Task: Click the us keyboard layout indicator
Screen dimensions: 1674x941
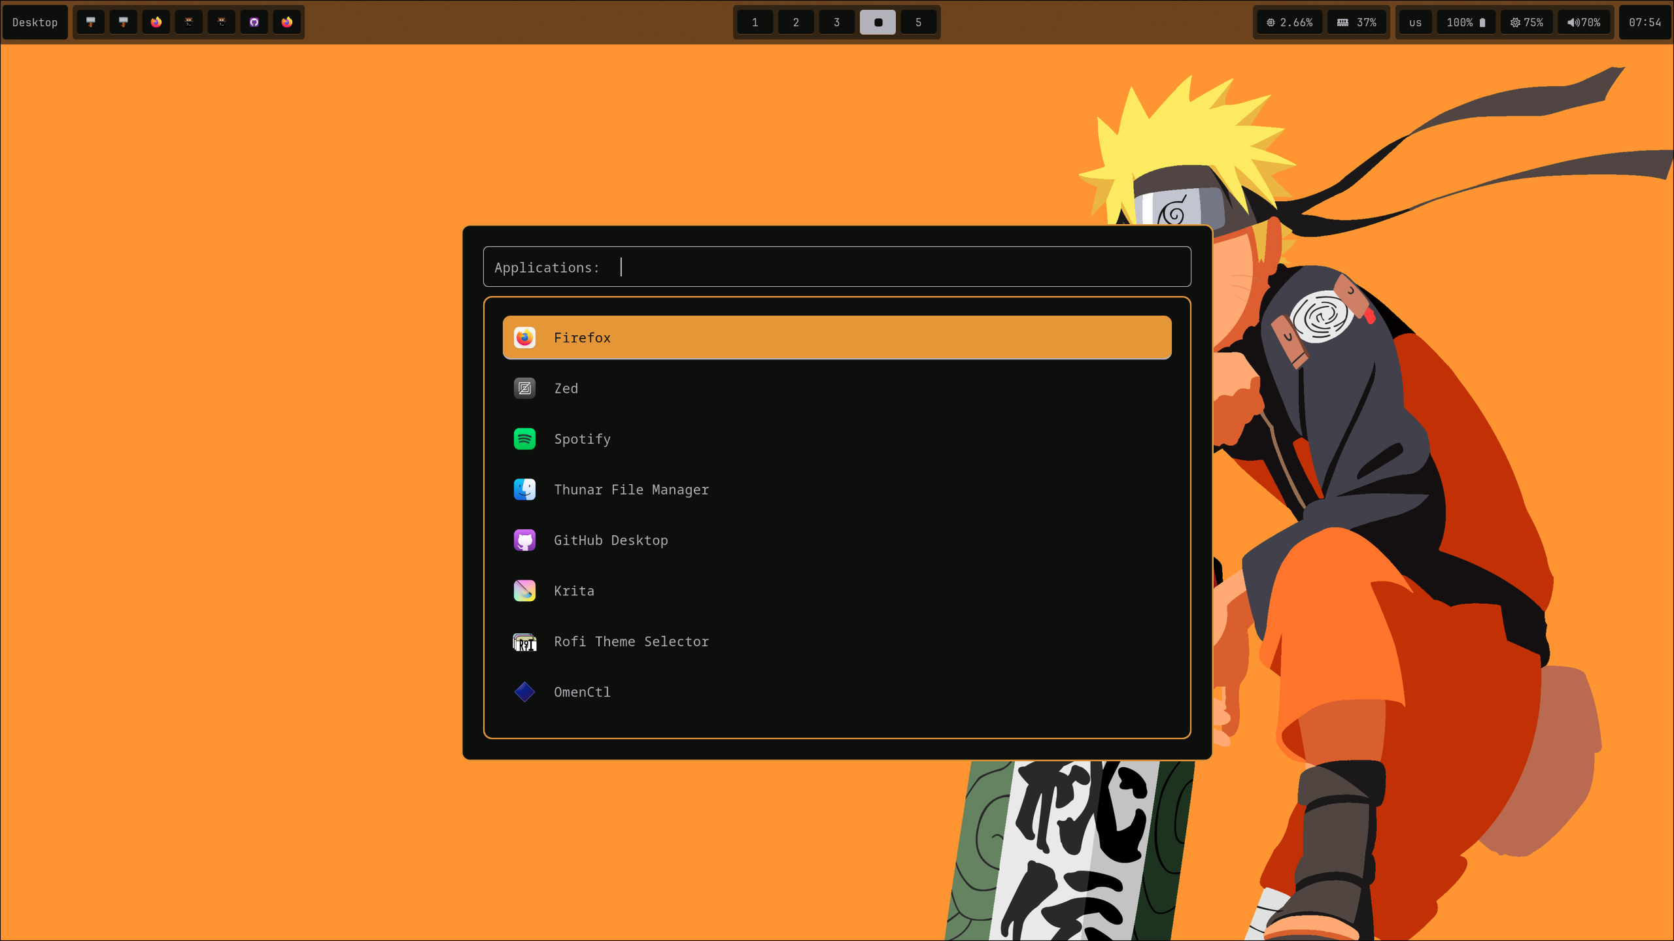Action: click(x=1416, y=22)
